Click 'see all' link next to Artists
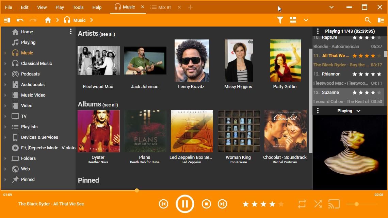The width and height of the screenshot is (388, 218). coord(108,34)
